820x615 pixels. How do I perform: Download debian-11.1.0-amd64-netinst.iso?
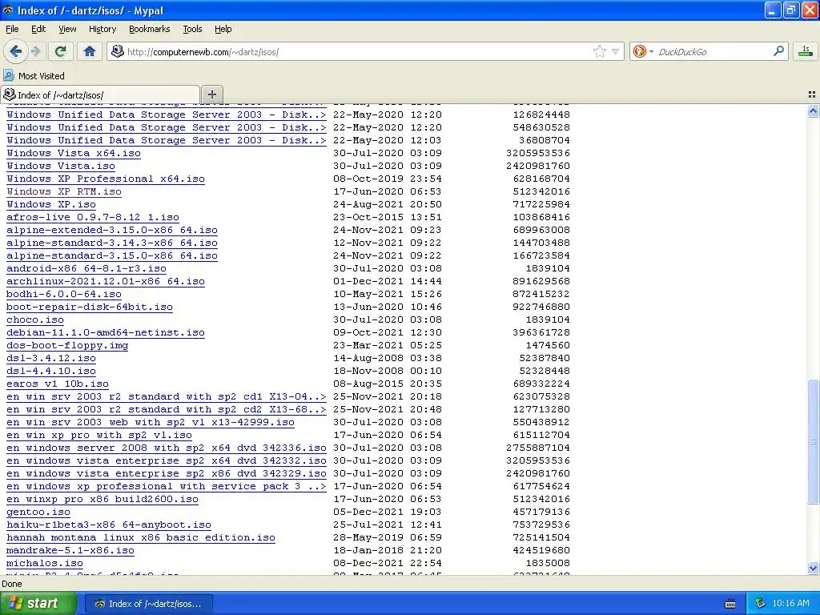coord(106,332)
